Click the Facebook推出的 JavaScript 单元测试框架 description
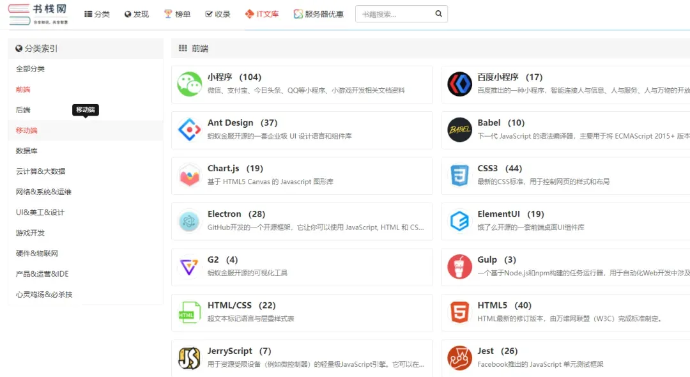Viewport: 690px width, 377px height. [540, 364]
